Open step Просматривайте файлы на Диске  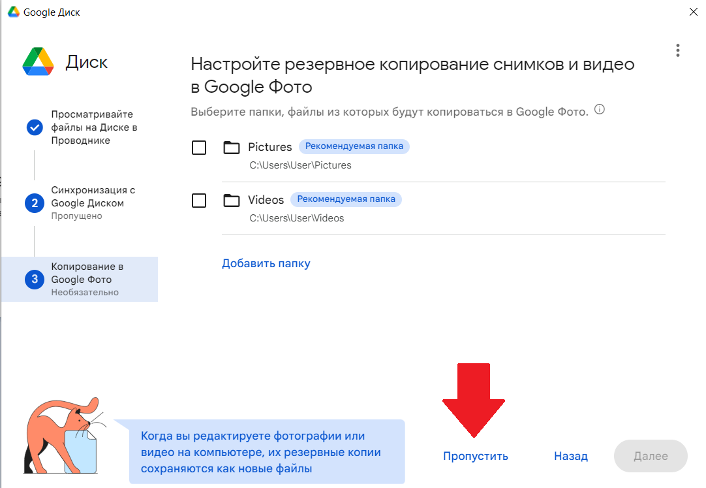tap(94, 127)
